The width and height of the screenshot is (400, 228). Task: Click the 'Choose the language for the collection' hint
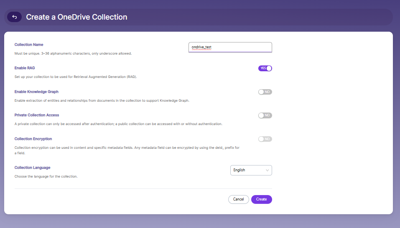46,176
